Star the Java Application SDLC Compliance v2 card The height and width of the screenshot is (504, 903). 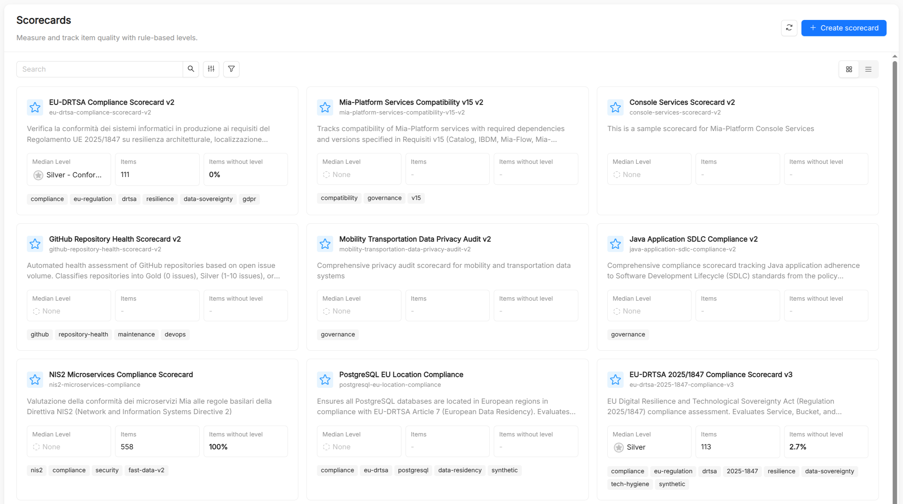(615, 244)
